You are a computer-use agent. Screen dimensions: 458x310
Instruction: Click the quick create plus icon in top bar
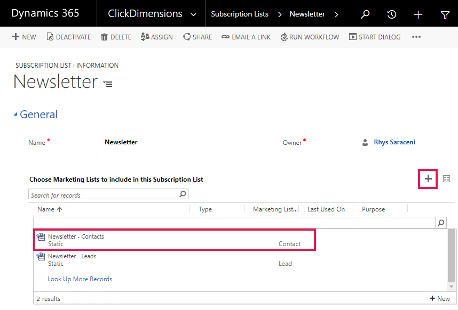pos(418,14)
